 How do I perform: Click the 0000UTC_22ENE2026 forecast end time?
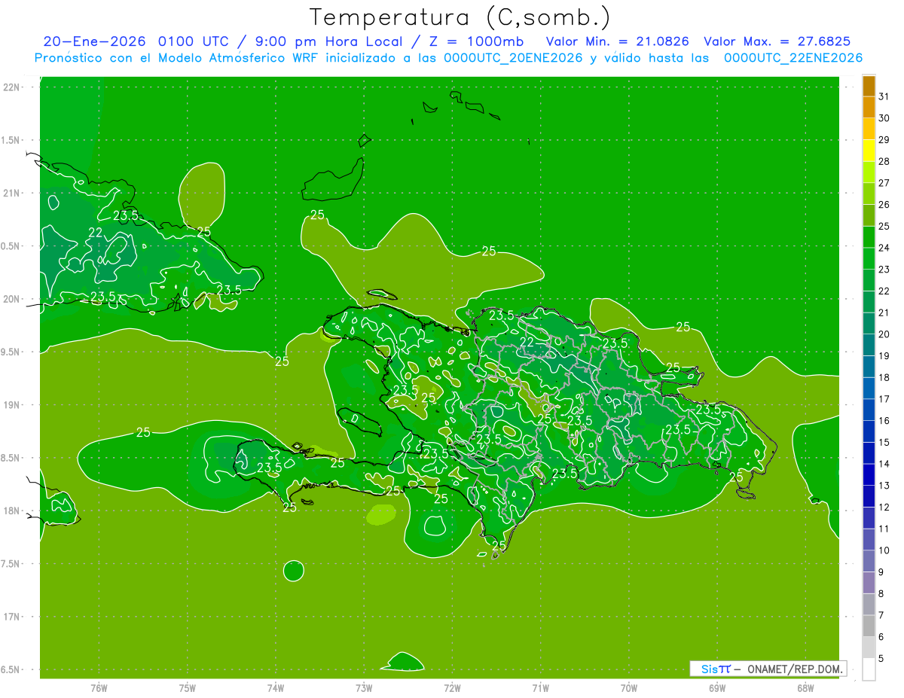[793, 58]
